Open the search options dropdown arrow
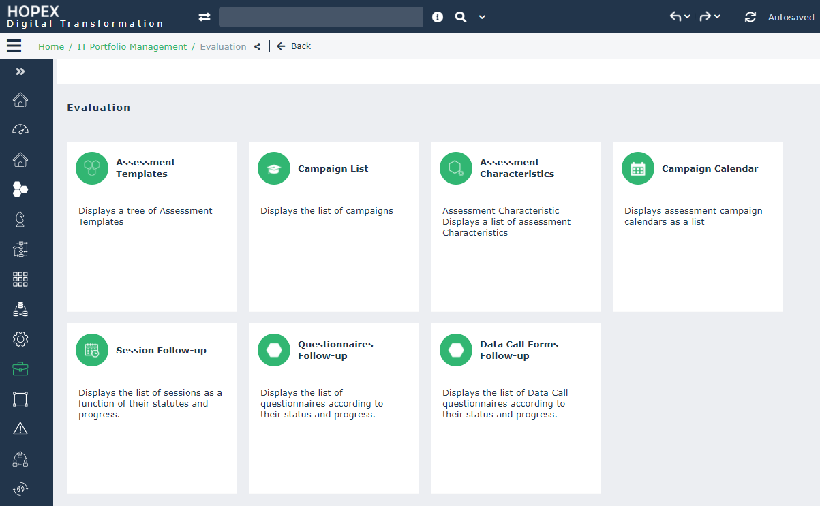The height and width of the screenshot is (506, 820). (x=482, y=17)
